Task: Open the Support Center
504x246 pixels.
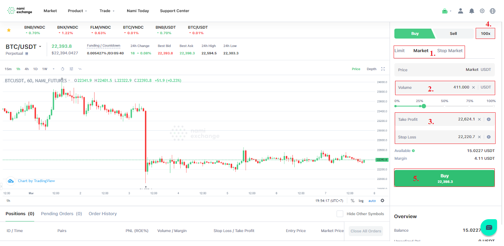Action: (175, 11)
